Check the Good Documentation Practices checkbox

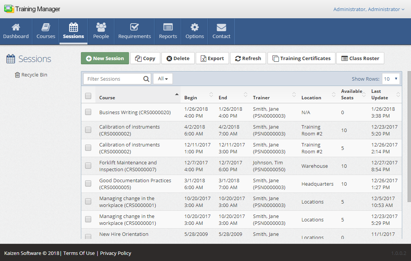(x=88, y=184)
